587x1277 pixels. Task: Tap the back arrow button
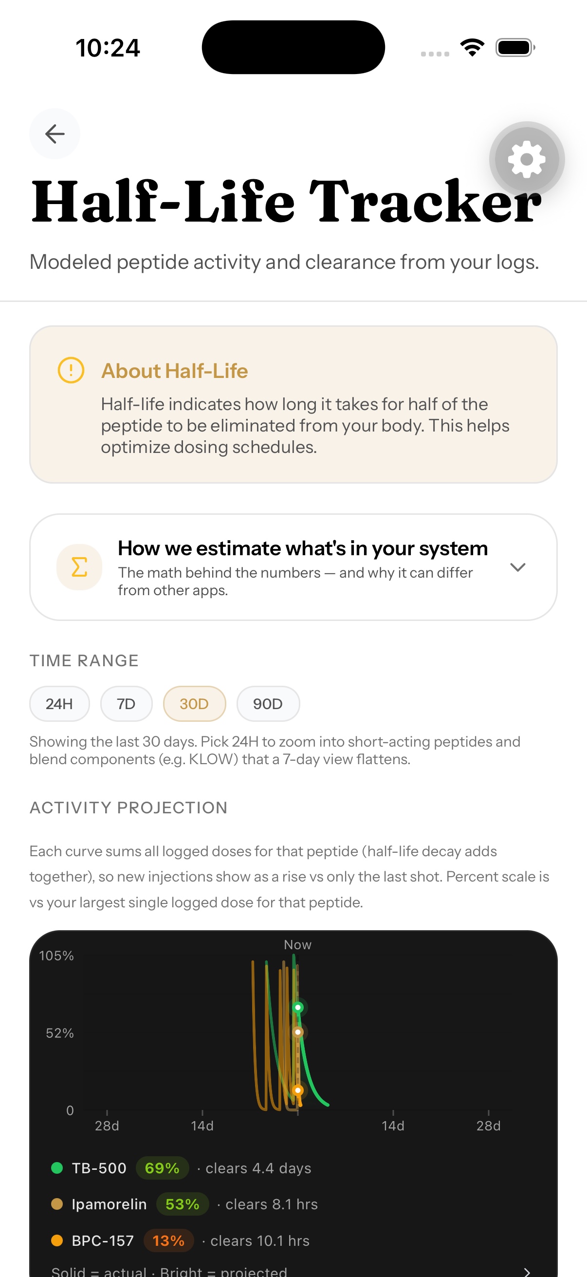coord(55,134)
